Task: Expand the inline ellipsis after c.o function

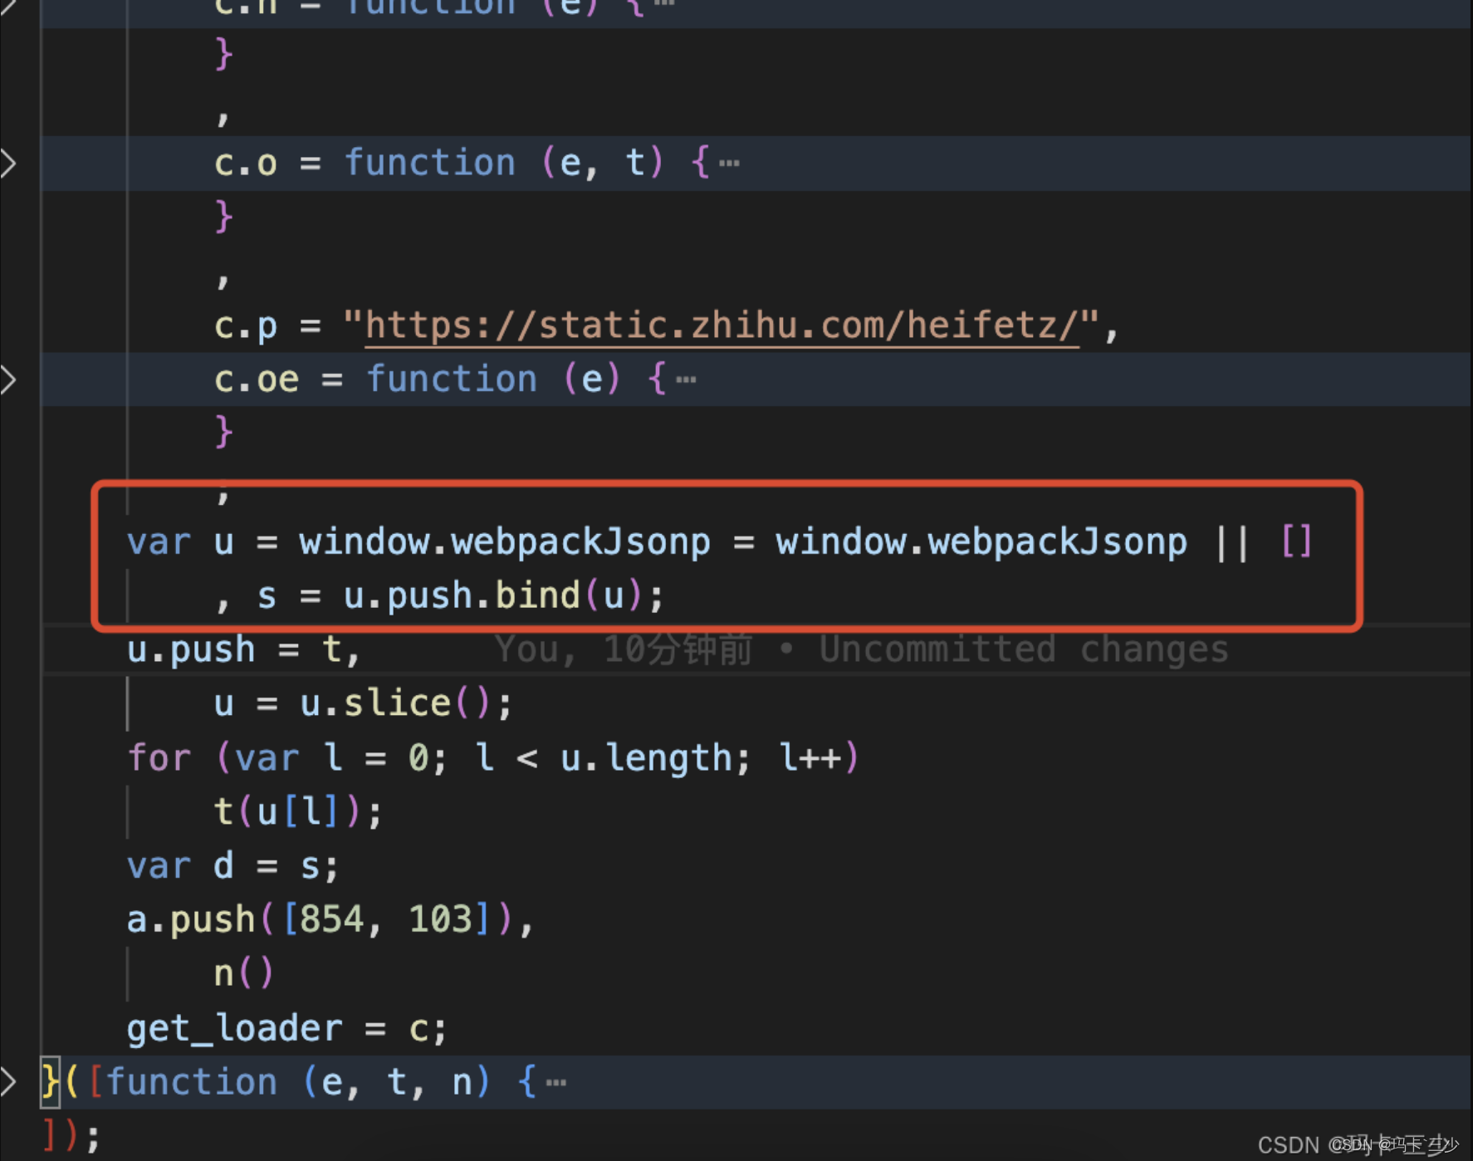Action: click(729, 163)
